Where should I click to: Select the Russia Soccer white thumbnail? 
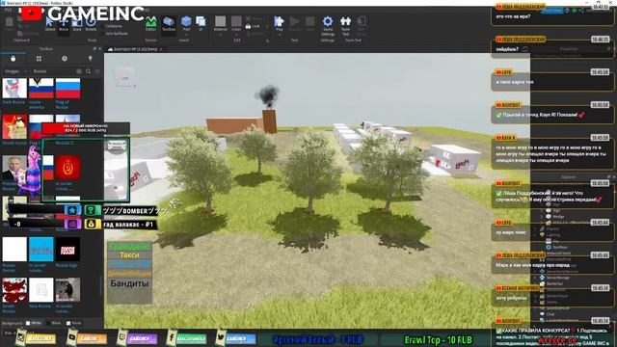pyautogui.click(x=14, y=249)
